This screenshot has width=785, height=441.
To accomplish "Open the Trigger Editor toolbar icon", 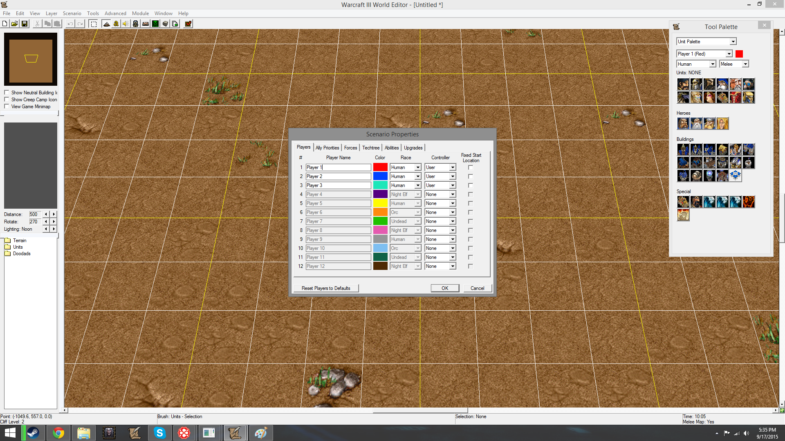I will tap(116, 24).
